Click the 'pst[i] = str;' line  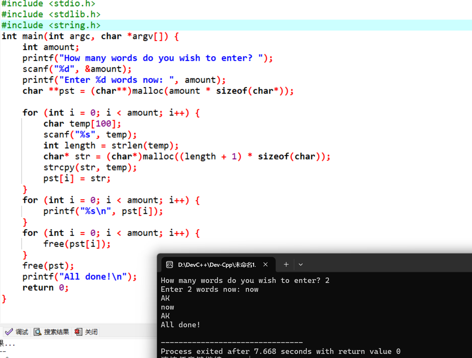coord(77,178)
